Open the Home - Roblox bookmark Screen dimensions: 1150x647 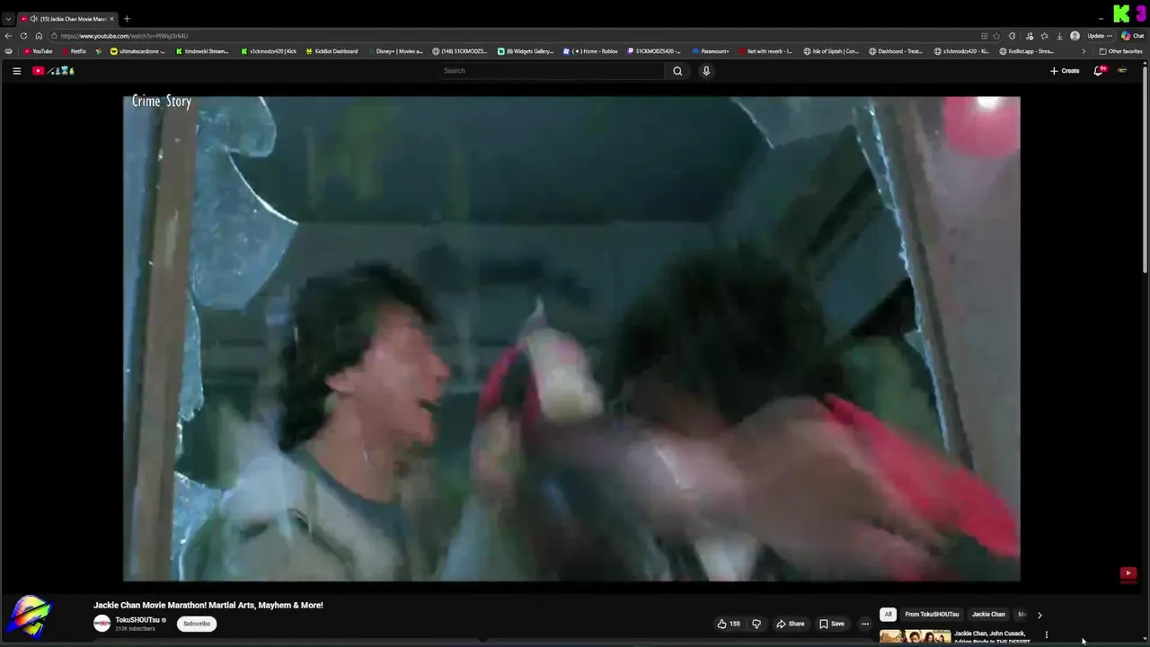[x=590, y=51]
